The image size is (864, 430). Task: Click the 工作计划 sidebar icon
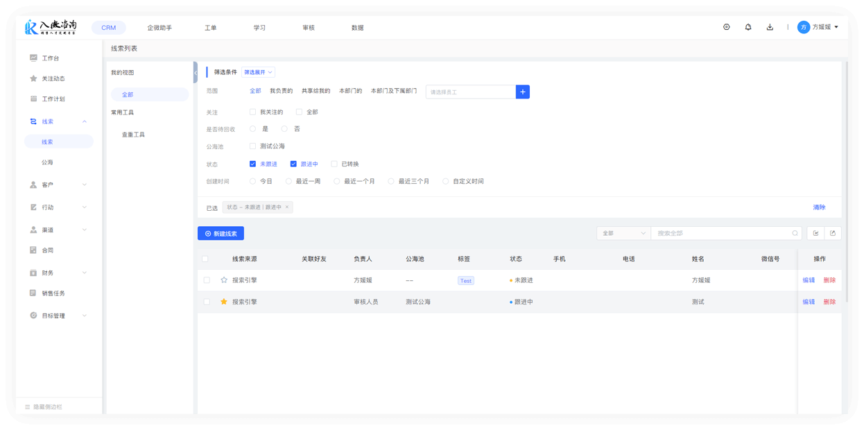(x=33, y=98)
